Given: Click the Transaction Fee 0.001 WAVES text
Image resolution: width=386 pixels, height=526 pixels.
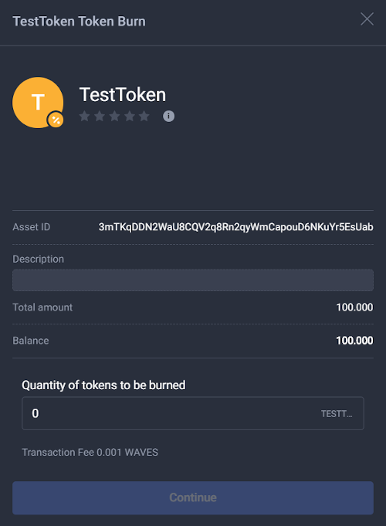Looking at the screenshot, I should (90, 452).
